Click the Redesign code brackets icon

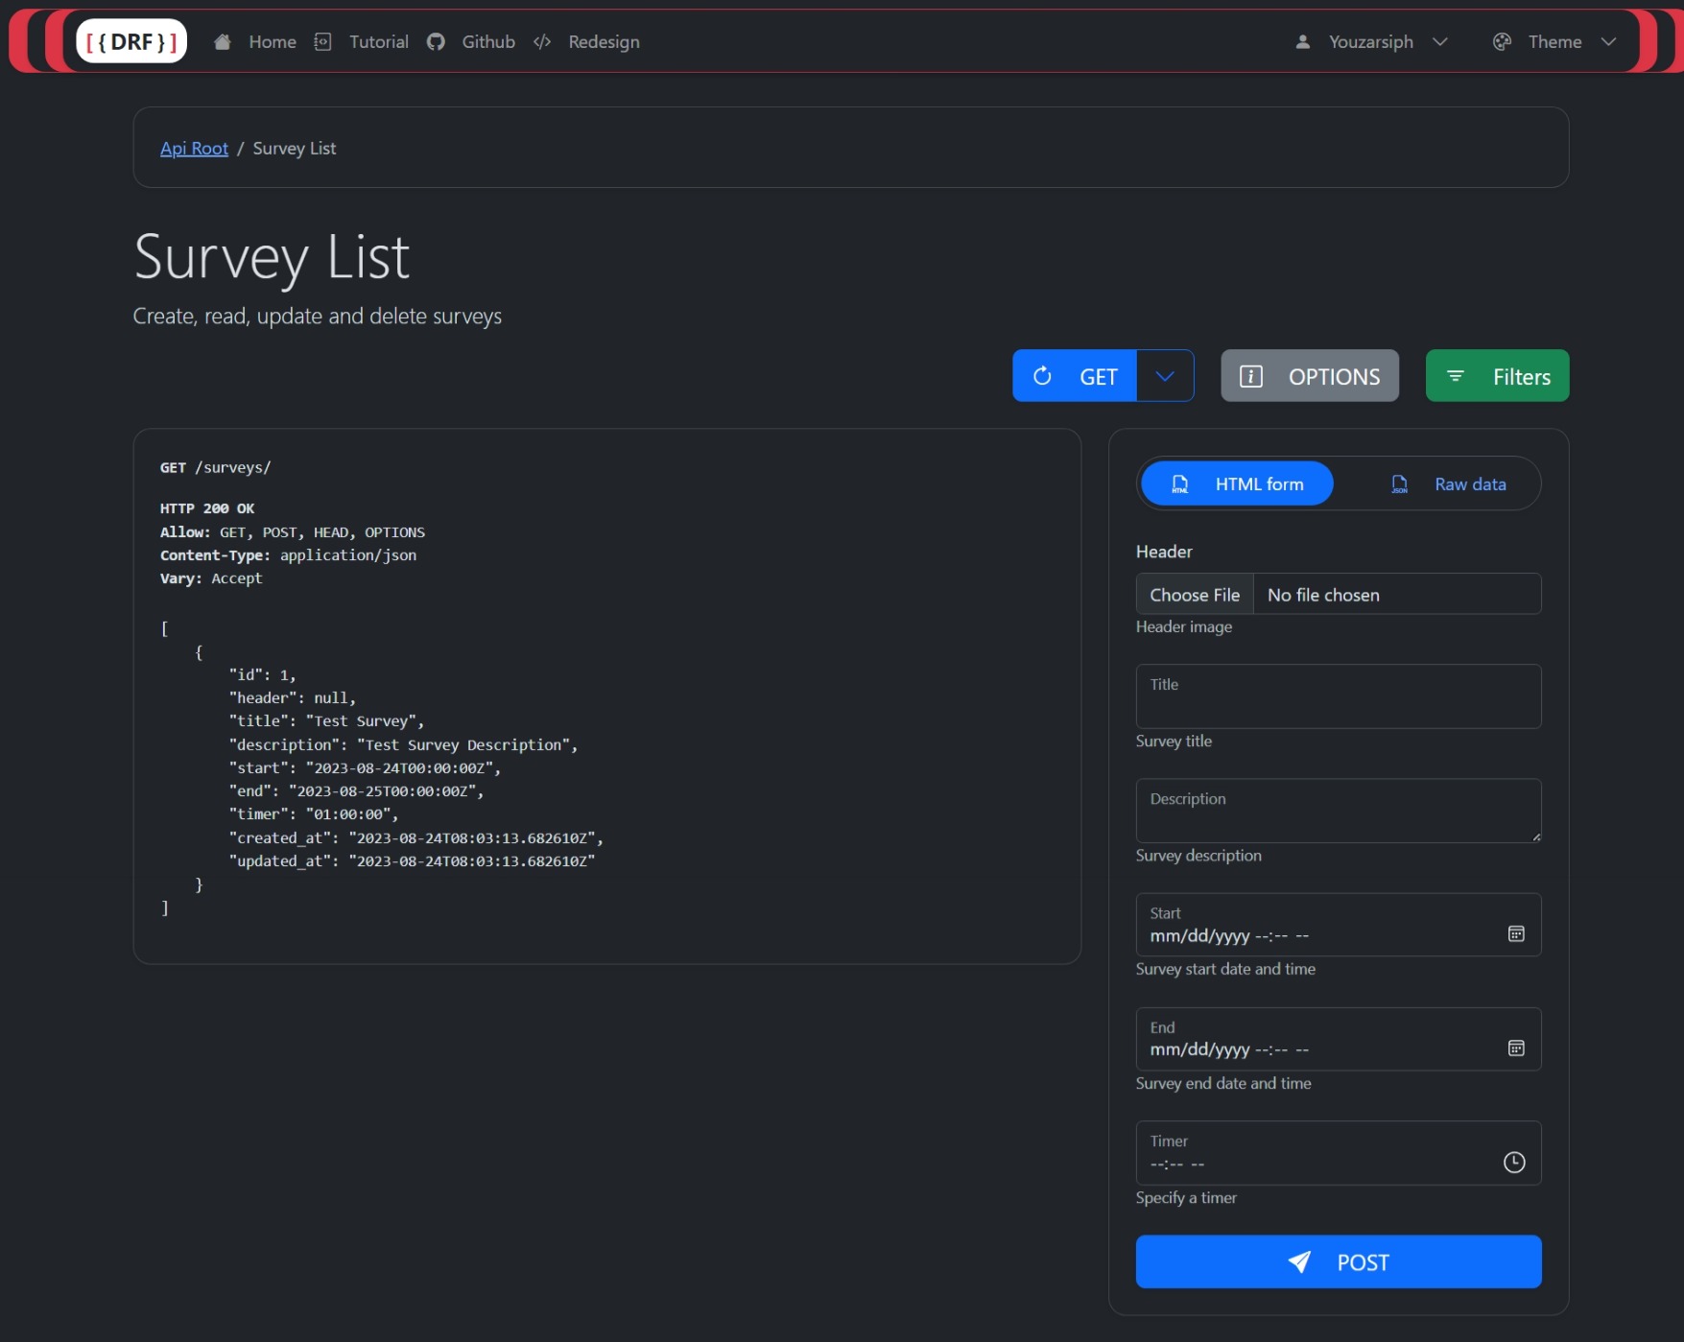point(542,41)
